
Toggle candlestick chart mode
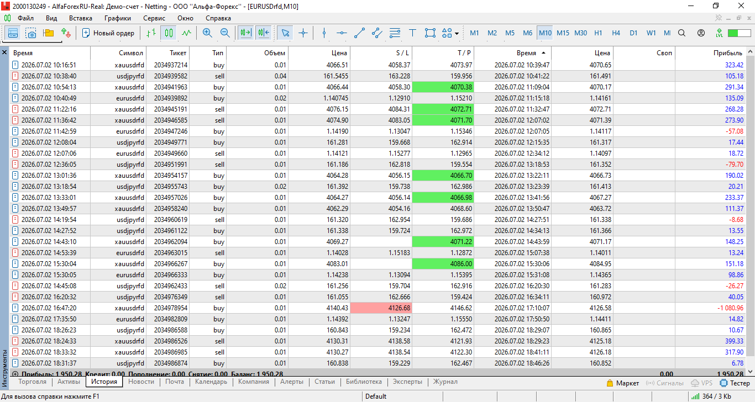pos(169,33)
